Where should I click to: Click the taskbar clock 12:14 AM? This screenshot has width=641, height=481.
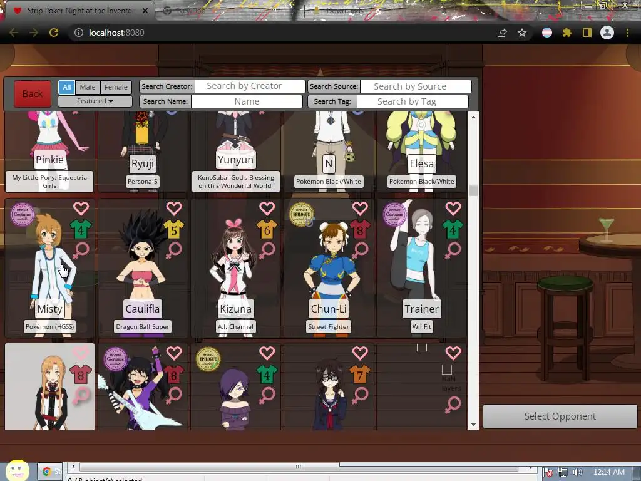pos(608,472)
